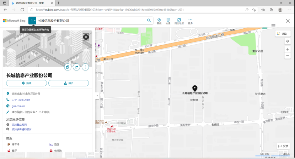
Task: Click the save to collection icon on card
Action: coord(68,67)
